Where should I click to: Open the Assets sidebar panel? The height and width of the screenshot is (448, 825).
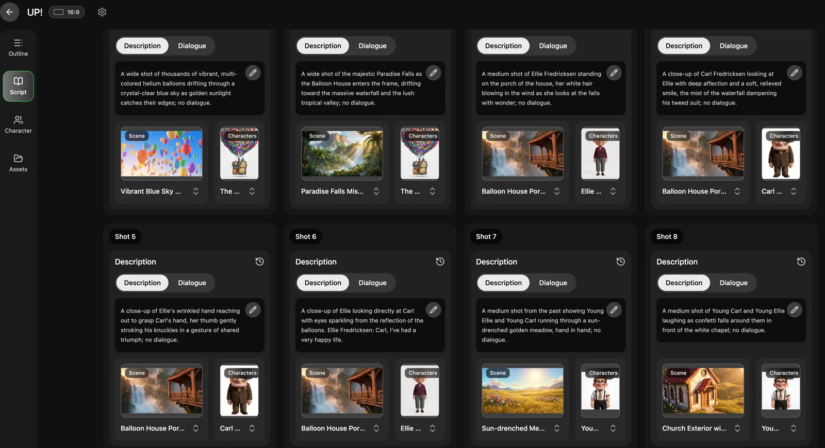[18, 163]
